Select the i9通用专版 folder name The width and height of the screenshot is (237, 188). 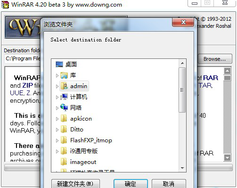click(x=84, y=151)
